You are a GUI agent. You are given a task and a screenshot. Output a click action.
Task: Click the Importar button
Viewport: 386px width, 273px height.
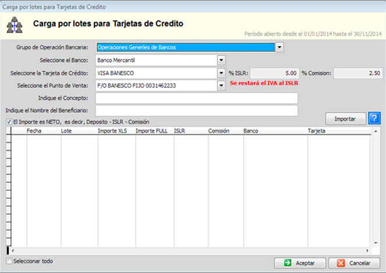[345, 119]
